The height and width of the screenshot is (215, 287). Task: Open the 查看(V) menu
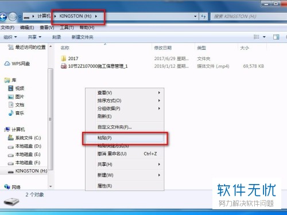(x=47, y=28)
